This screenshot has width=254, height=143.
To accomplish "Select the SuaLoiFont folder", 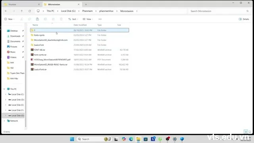I will [79, 45].
